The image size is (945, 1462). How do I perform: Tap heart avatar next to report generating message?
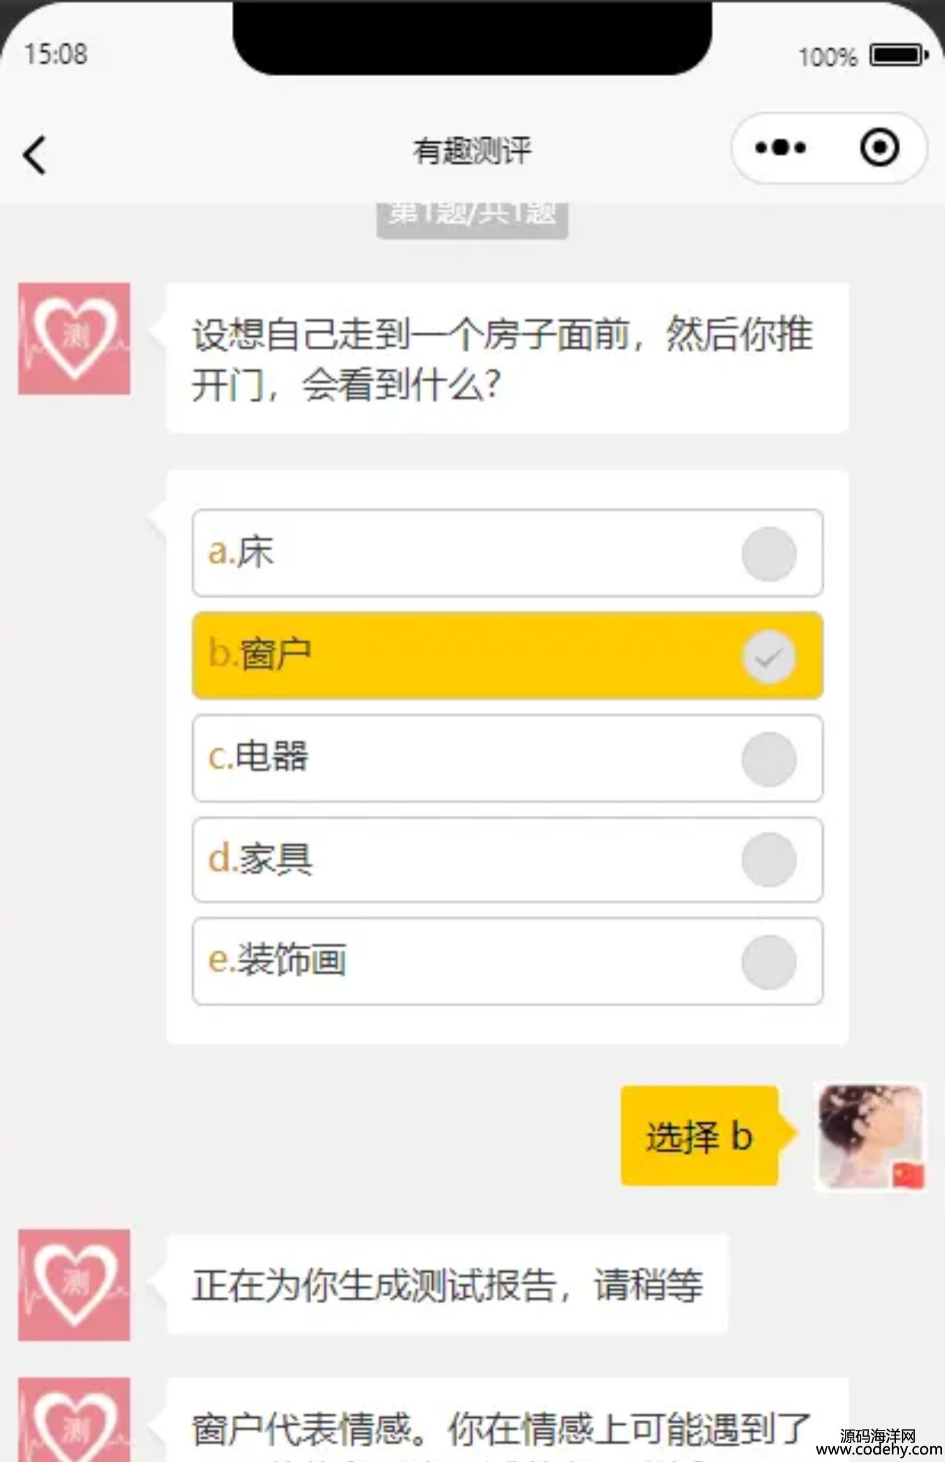pyautogui.click(x=74, y=1285)
